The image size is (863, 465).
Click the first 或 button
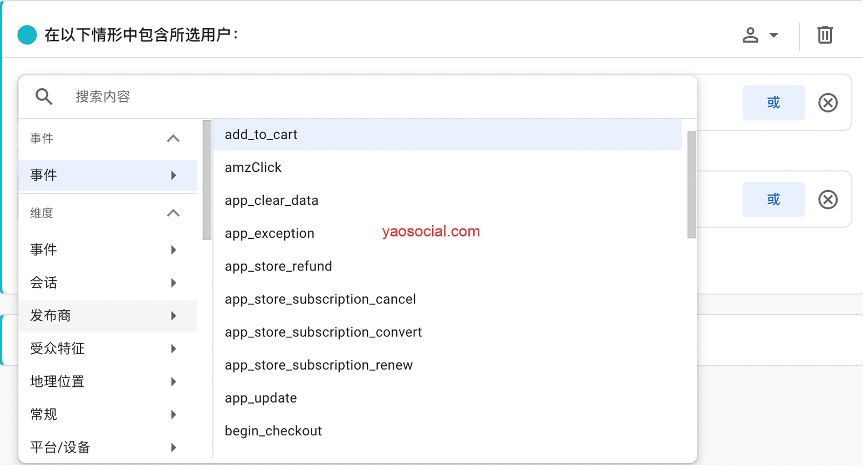point(773,102)
